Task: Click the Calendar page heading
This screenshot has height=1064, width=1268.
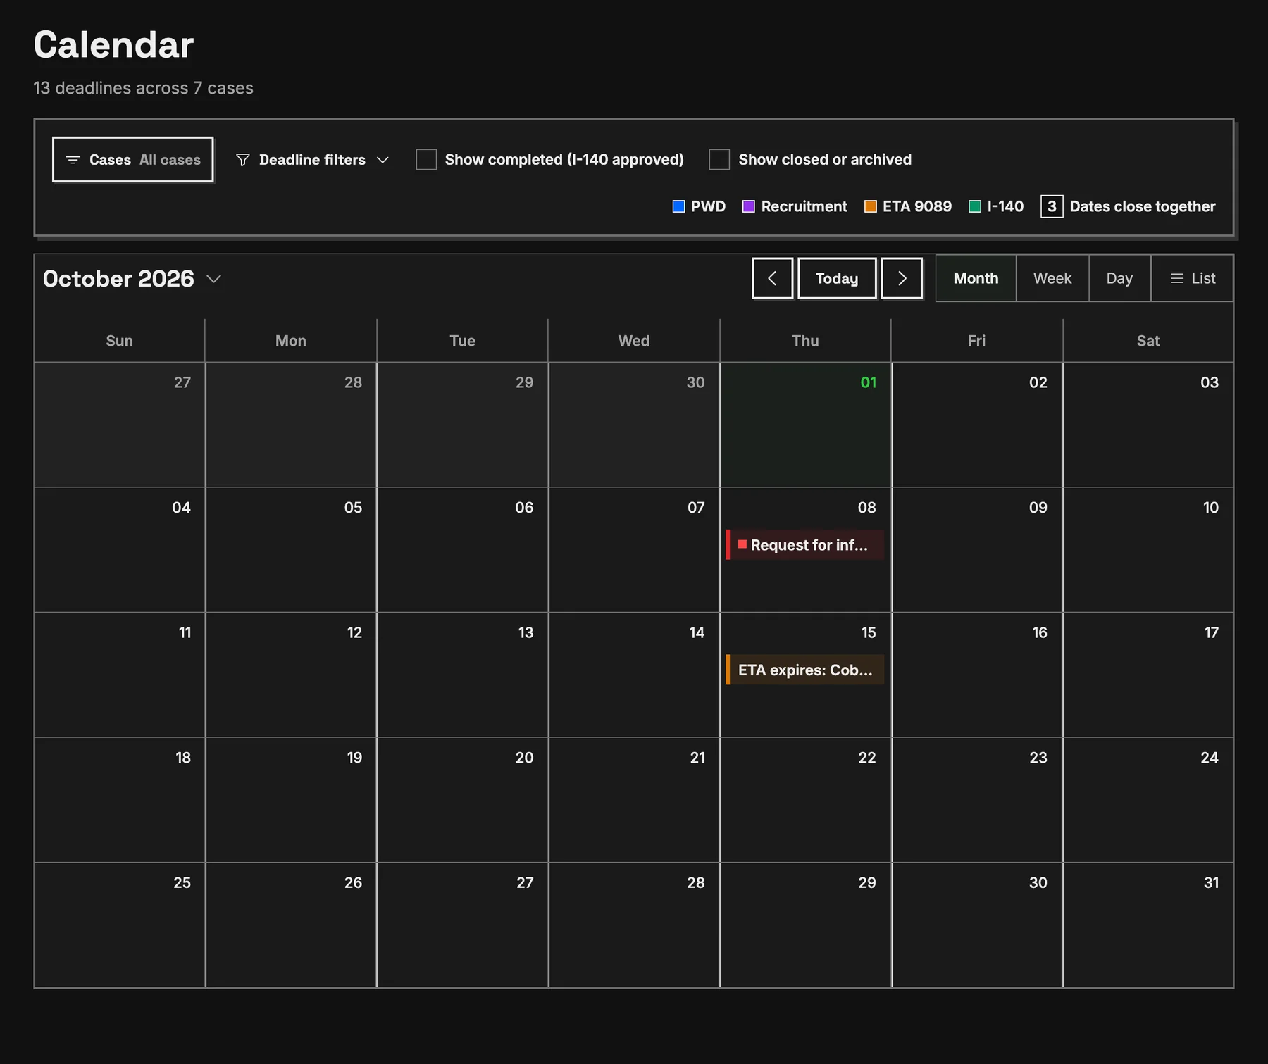Action: click(x=113, y=45)
